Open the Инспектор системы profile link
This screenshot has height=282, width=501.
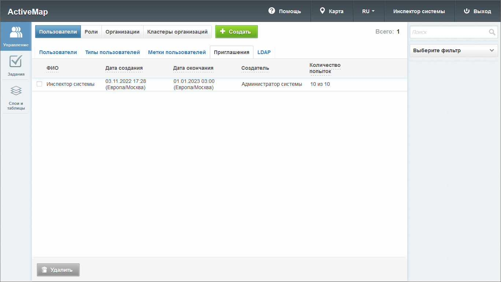419,11
